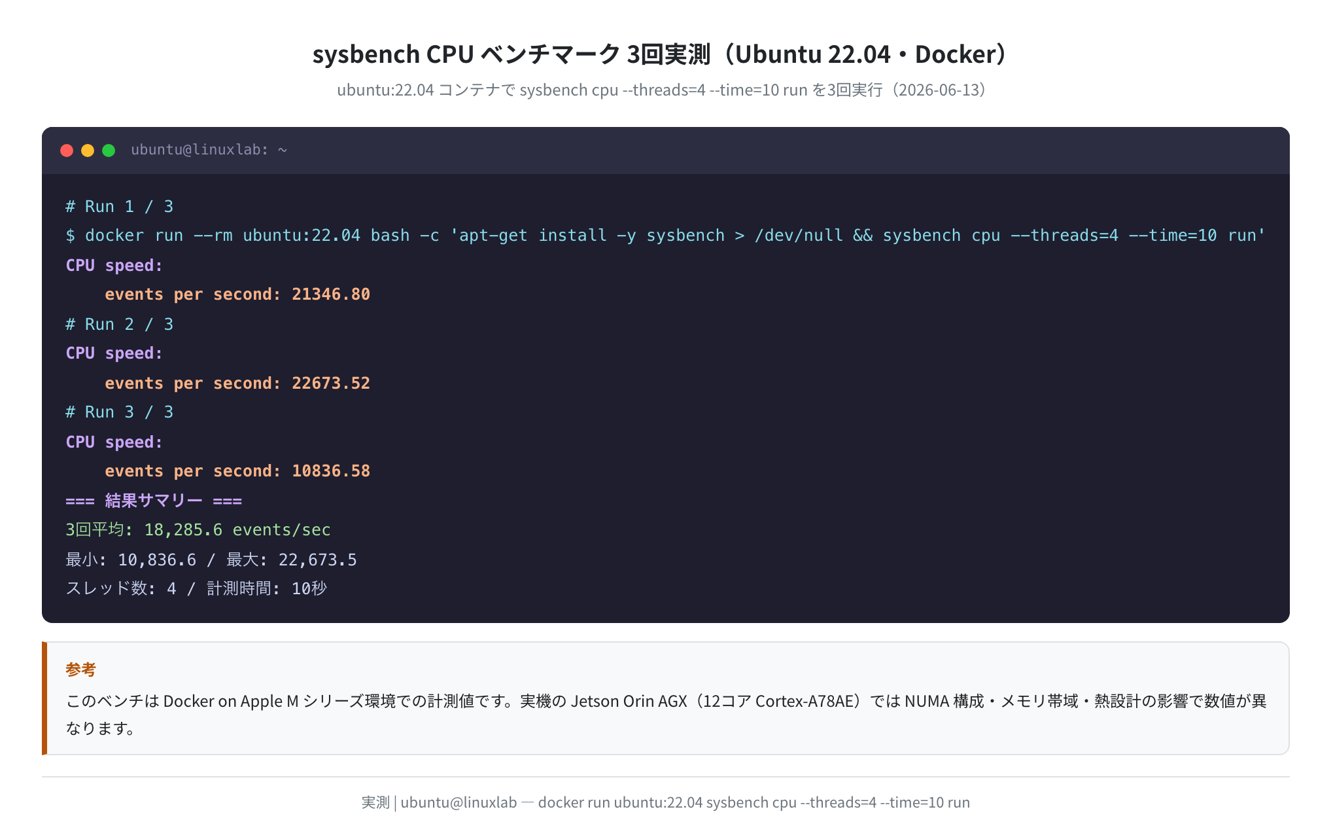Viewport: 1333px width, 839px height.
Task: Click the green maximize dot in terminal header
Action: point(109,151)
